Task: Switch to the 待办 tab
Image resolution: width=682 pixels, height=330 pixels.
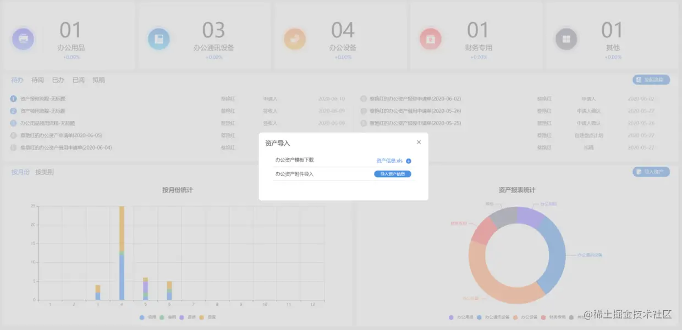Action: coord(18,80)
